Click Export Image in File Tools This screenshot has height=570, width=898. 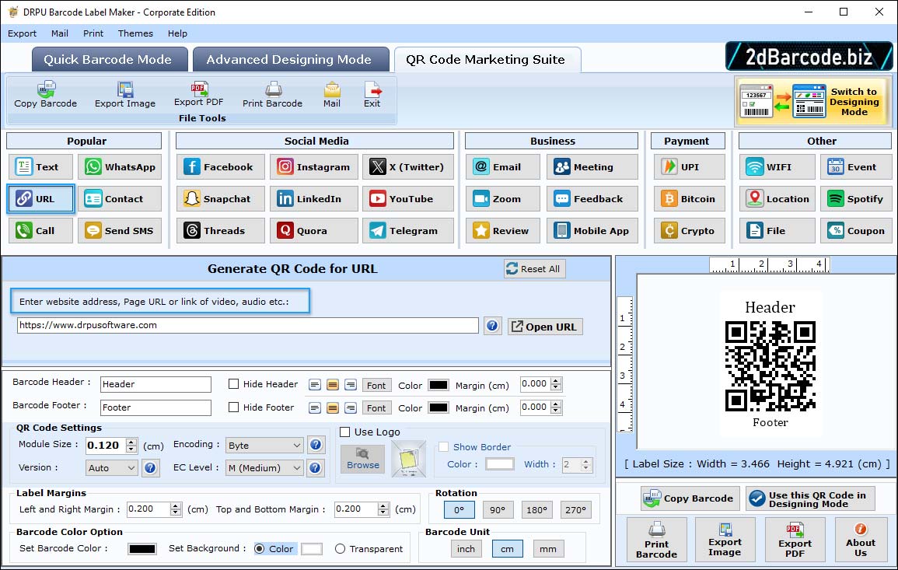pos(125,95)
